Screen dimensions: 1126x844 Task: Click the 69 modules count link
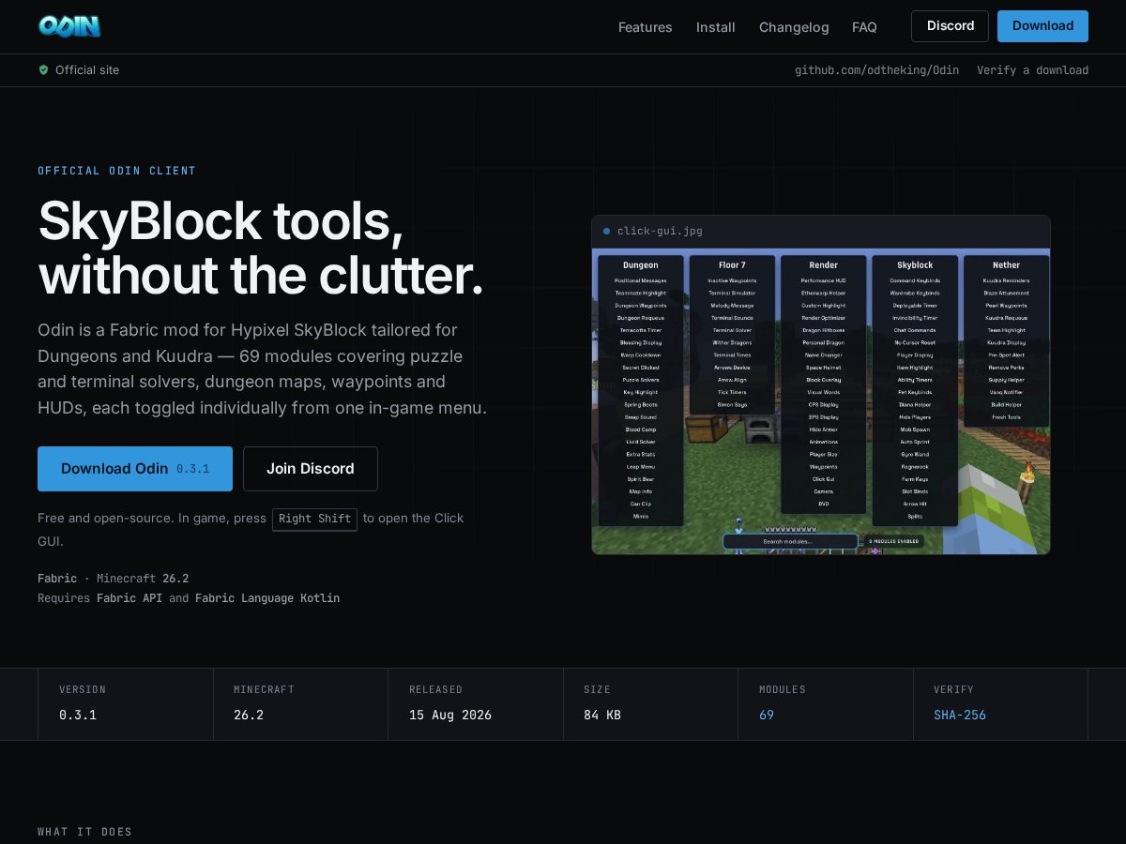(x=767, y=715)
